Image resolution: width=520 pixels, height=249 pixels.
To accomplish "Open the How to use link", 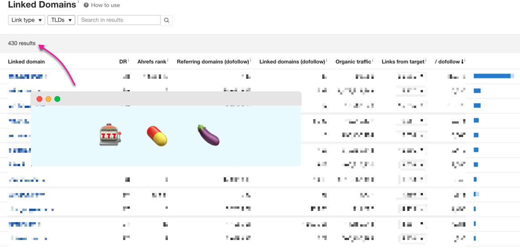I will (x=105, y=5).
